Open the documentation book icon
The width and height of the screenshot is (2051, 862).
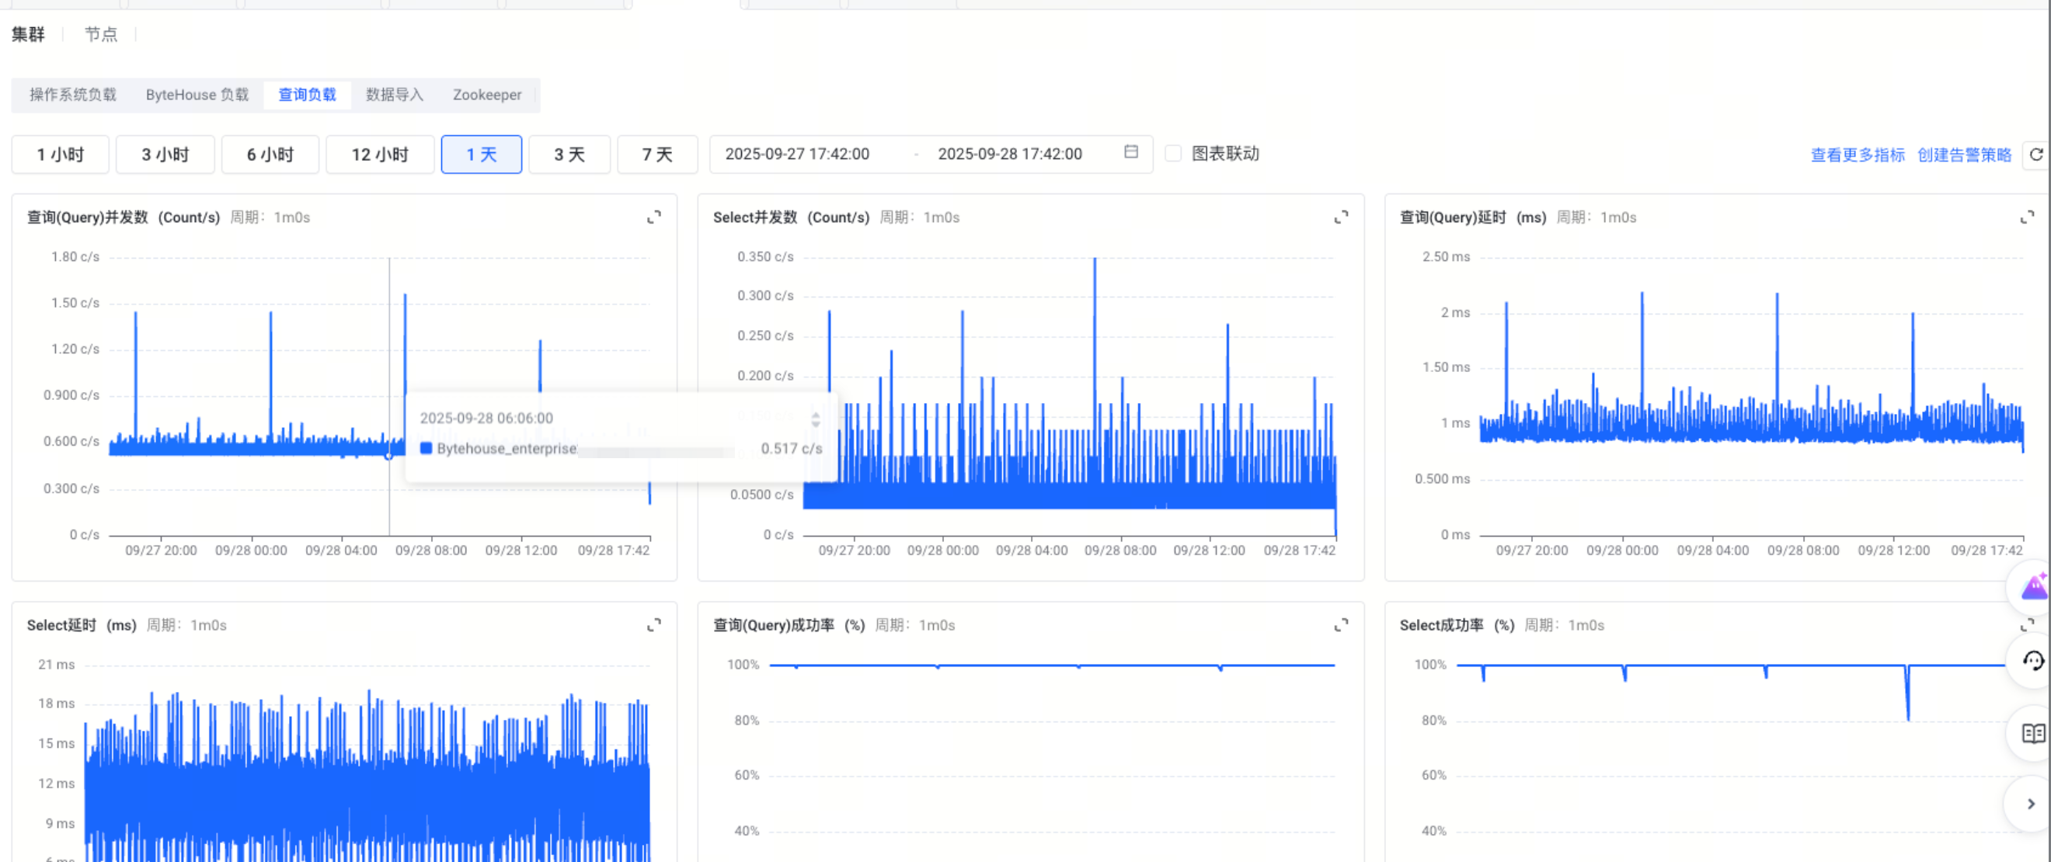pos(2032,733)
